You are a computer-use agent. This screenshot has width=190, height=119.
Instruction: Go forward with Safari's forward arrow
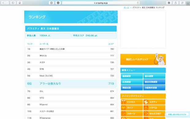coord(7,3)
